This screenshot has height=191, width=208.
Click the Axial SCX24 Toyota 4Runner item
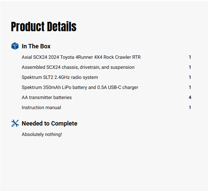pyautogui.click(x=81, y=57)
